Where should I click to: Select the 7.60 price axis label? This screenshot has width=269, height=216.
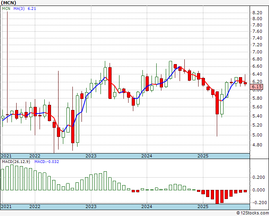[x=257, y=31]
